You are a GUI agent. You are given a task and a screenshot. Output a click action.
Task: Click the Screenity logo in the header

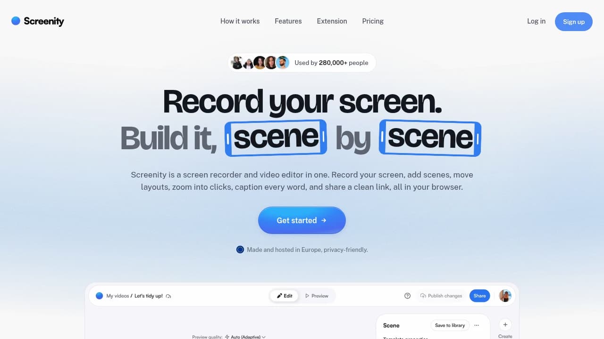click(38, 21)
